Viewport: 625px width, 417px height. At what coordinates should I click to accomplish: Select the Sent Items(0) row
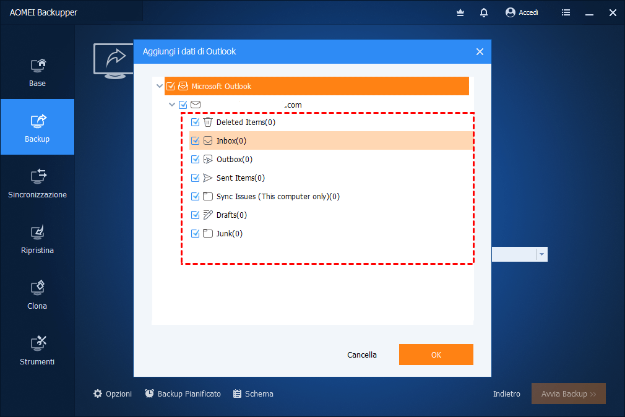tap(331, 178)
